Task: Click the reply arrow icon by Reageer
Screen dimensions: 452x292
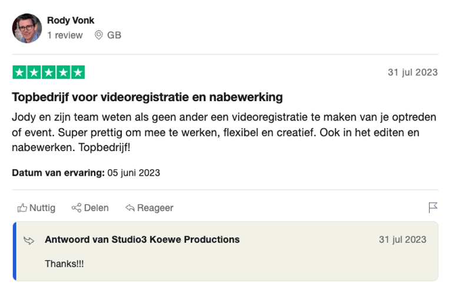Action: 130,207
